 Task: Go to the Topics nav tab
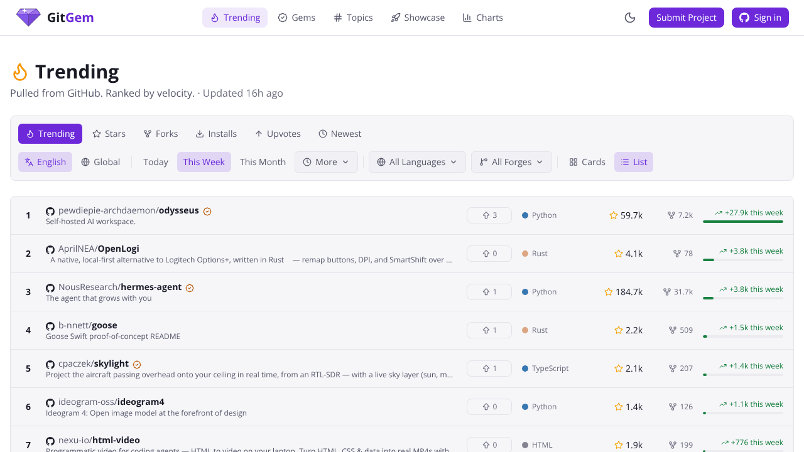[353, 18]
